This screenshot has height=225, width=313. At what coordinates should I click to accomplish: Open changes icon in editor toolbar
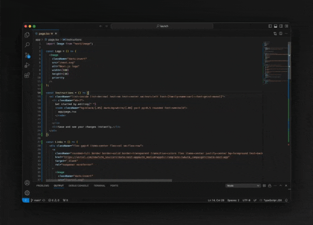[x=275, y=34]
